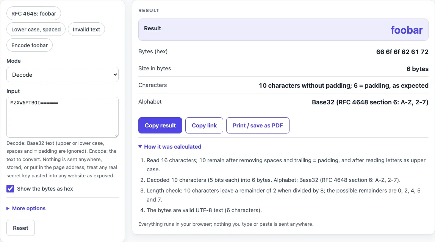
Task: Select the Base32 alphabet value
Action: point(370,102)
